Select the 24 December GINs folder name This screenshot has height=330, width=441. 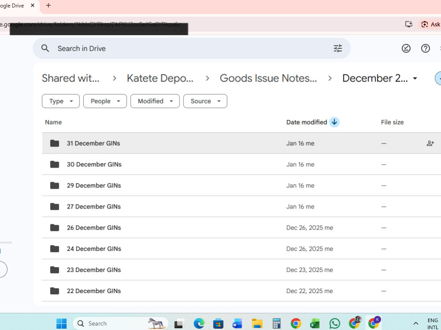[x=94, y=249]
